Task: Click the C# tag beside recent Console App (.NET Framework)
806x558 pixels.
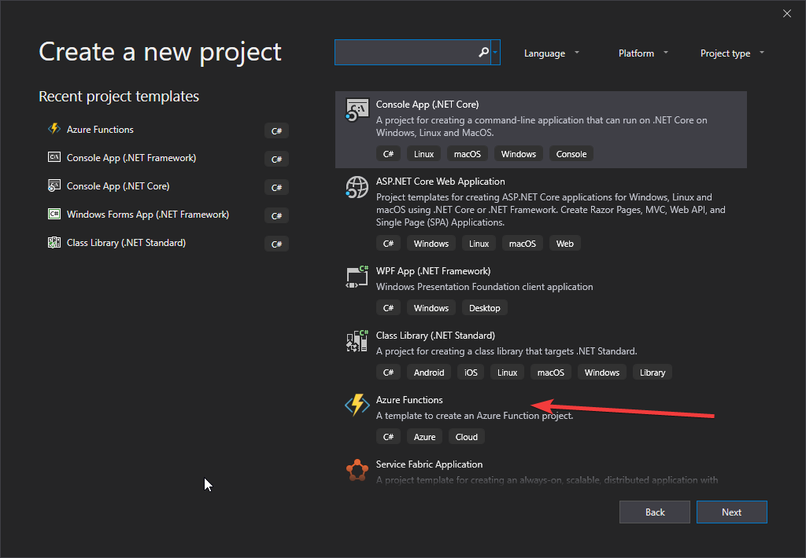Action: [x=276, y=159]
